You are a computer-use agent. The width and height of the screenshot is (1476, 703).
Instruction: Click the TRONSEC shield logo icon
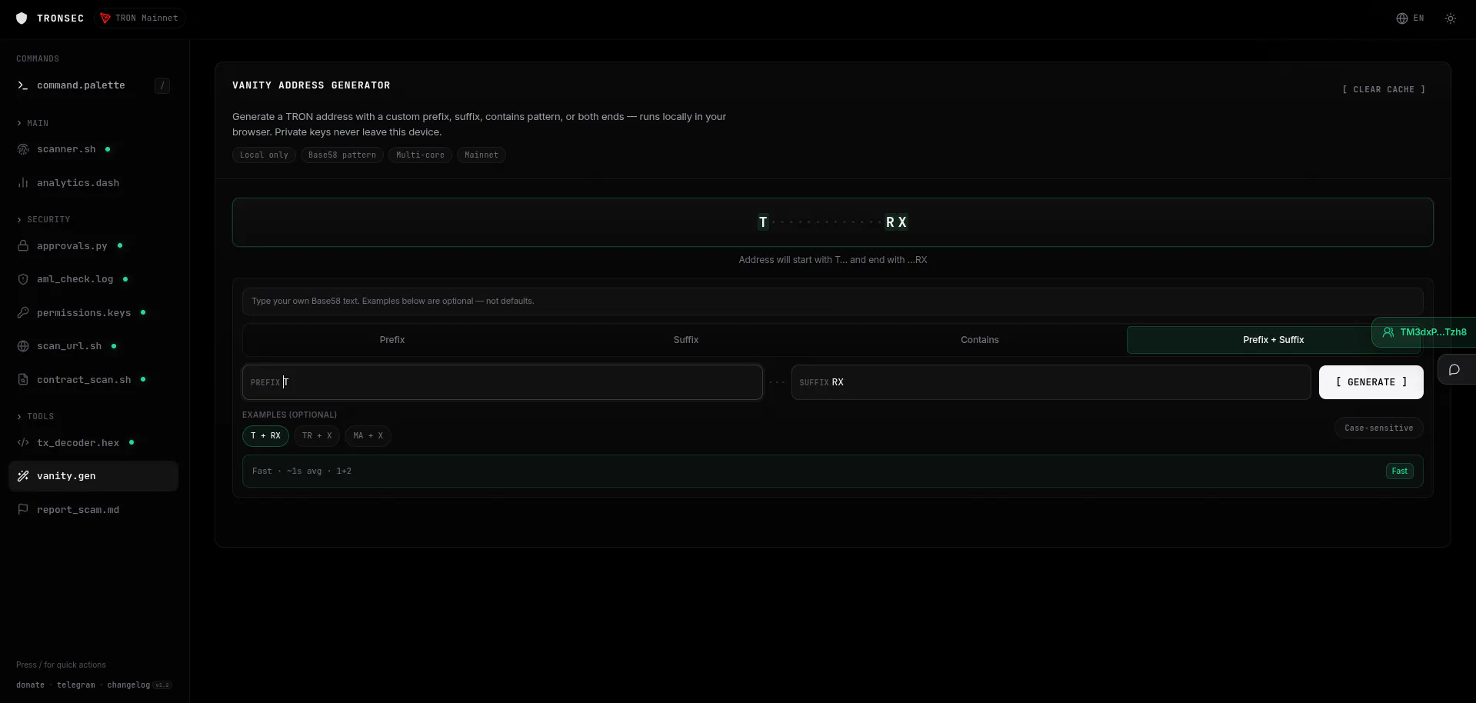pos(22,18)
